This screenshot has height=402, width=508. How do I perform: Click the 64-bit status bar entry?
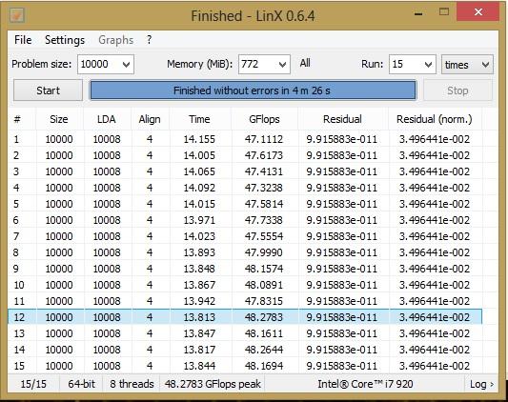81,384
